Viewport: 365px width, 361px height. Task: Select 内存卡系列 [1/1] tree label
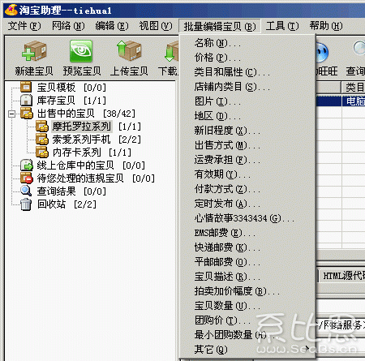92,153
